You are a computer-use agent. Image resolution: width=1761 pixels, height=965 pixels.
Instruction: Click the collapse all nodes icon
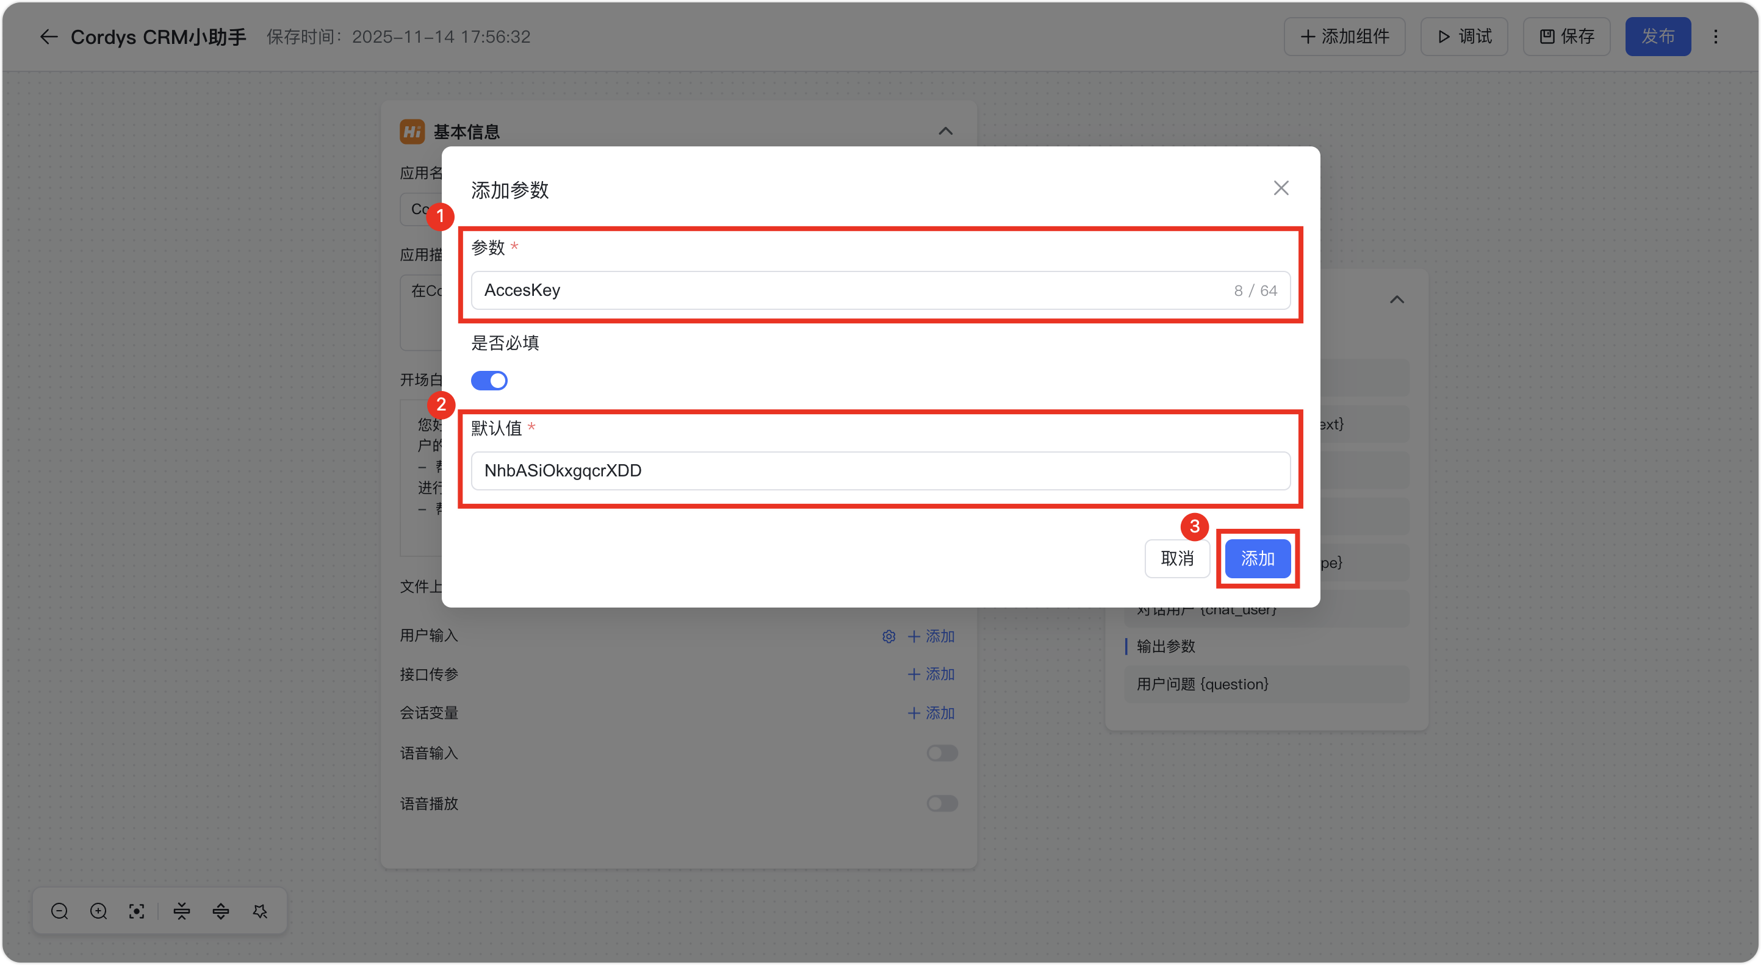tap(182, 911)
